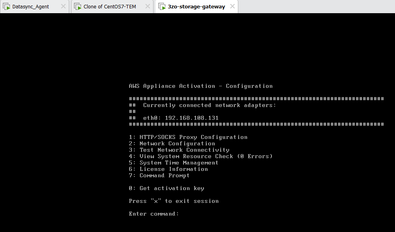Screen dimensions: 395x232
Task: Click option 7: Command Prompt
Action: (159, 176)
